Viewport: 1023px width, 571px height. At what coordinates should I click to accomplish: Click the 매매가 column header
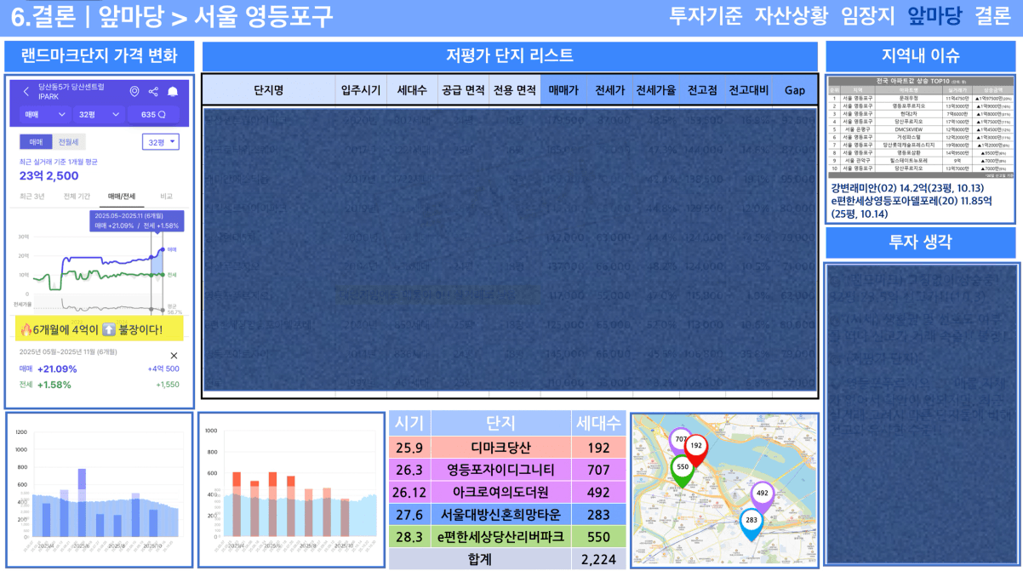(x=563, y=90)
